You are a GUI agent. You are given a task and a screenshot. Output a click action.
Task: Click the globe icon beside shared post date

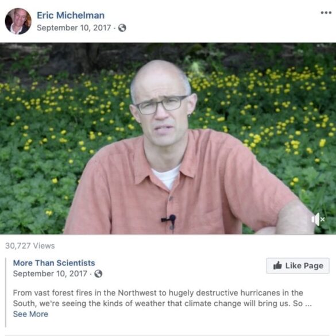click(98, 273)
